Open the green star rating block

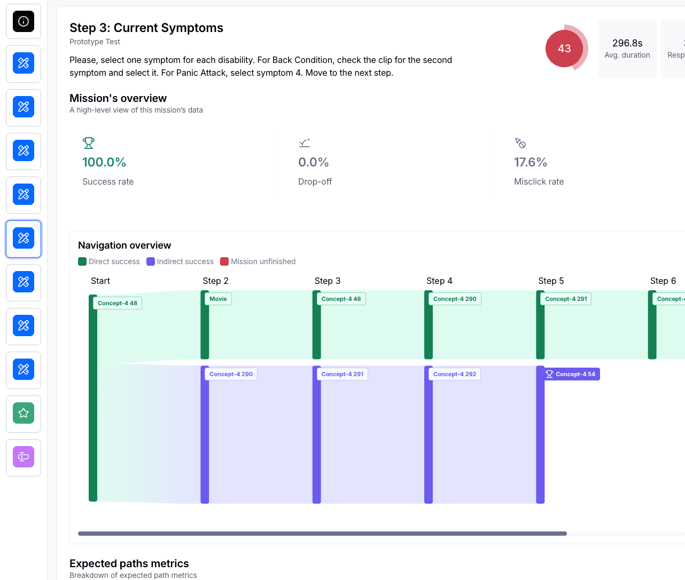[24, 413]
